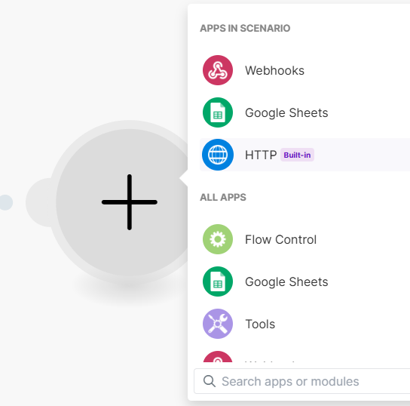
Task: Click the pale blue dot at the left edge
Action: tap(6, 202)
